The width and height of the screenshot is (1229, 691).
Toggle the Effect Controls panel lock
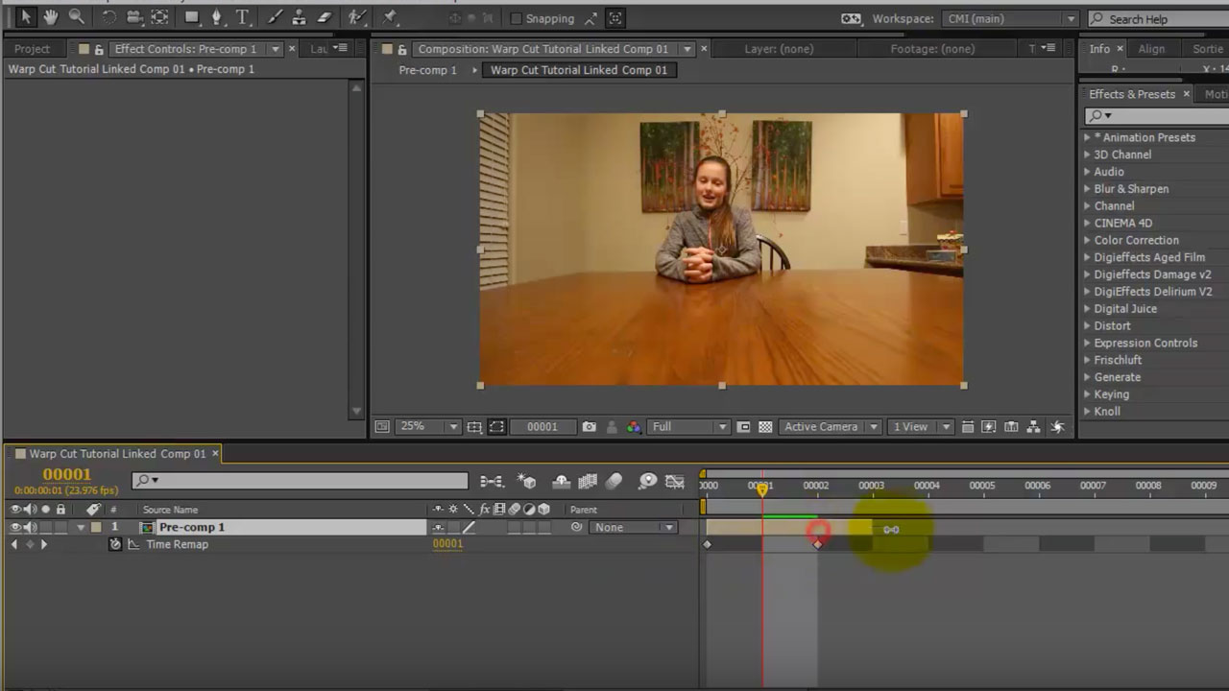pyautogui.click(x=98, y=49)
